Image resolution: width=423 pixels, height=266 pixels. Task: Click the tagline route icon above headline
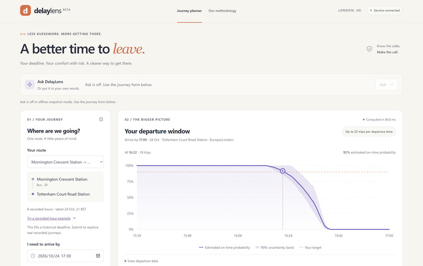[23, 34]
